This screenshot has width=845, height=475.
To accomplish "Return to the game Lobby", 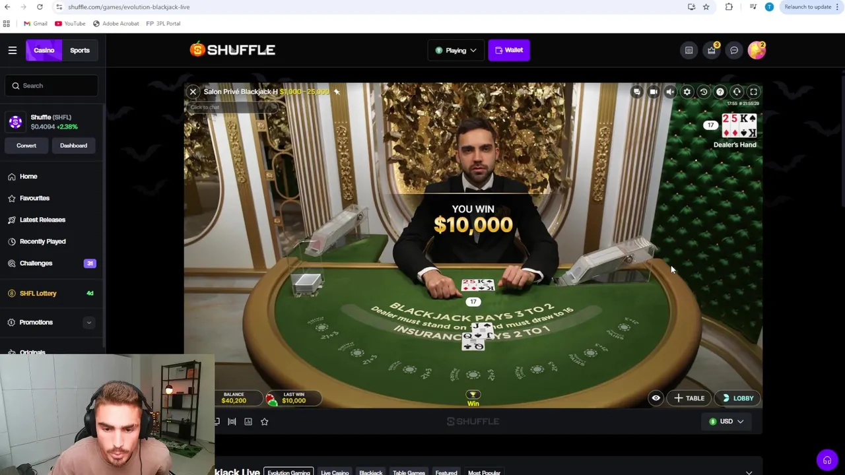I will click(x=737, y=398).
